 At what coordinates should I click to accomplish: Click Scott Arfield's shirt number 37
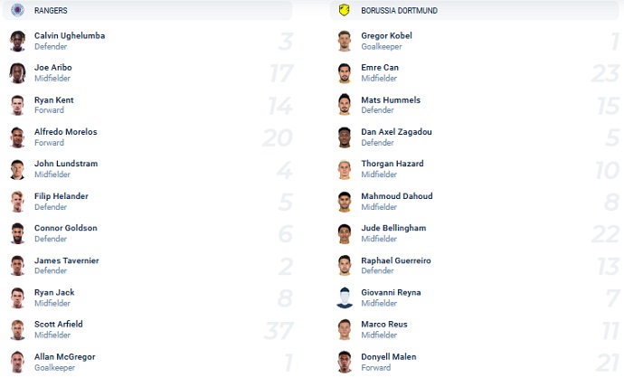pos(279,330)
